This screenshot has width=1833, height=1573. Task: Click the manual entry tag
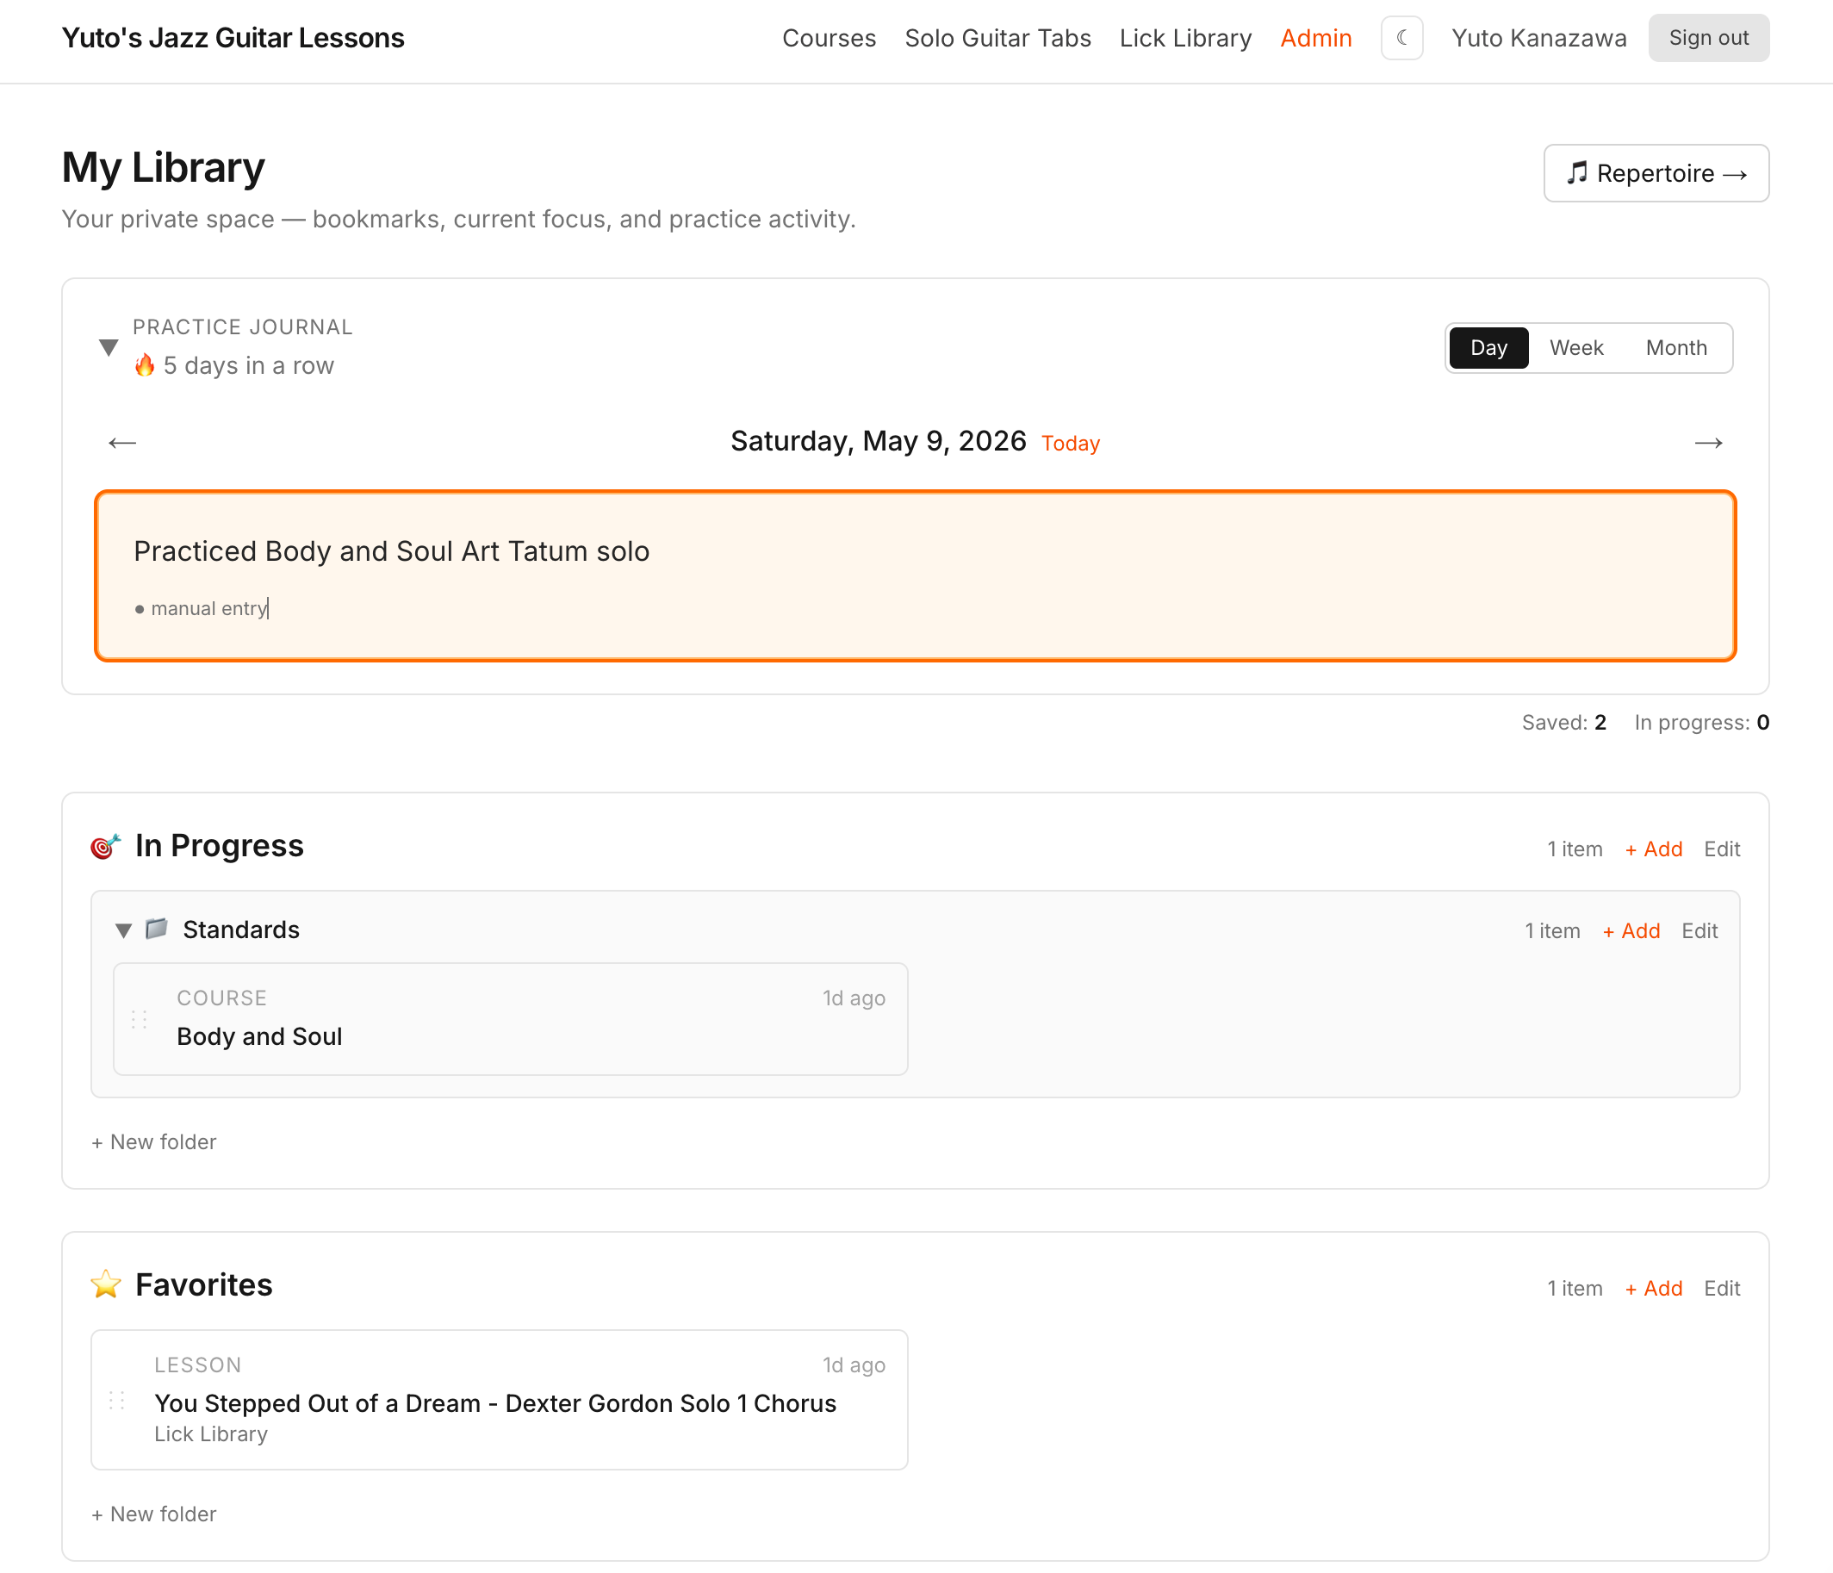click(201, 609)
